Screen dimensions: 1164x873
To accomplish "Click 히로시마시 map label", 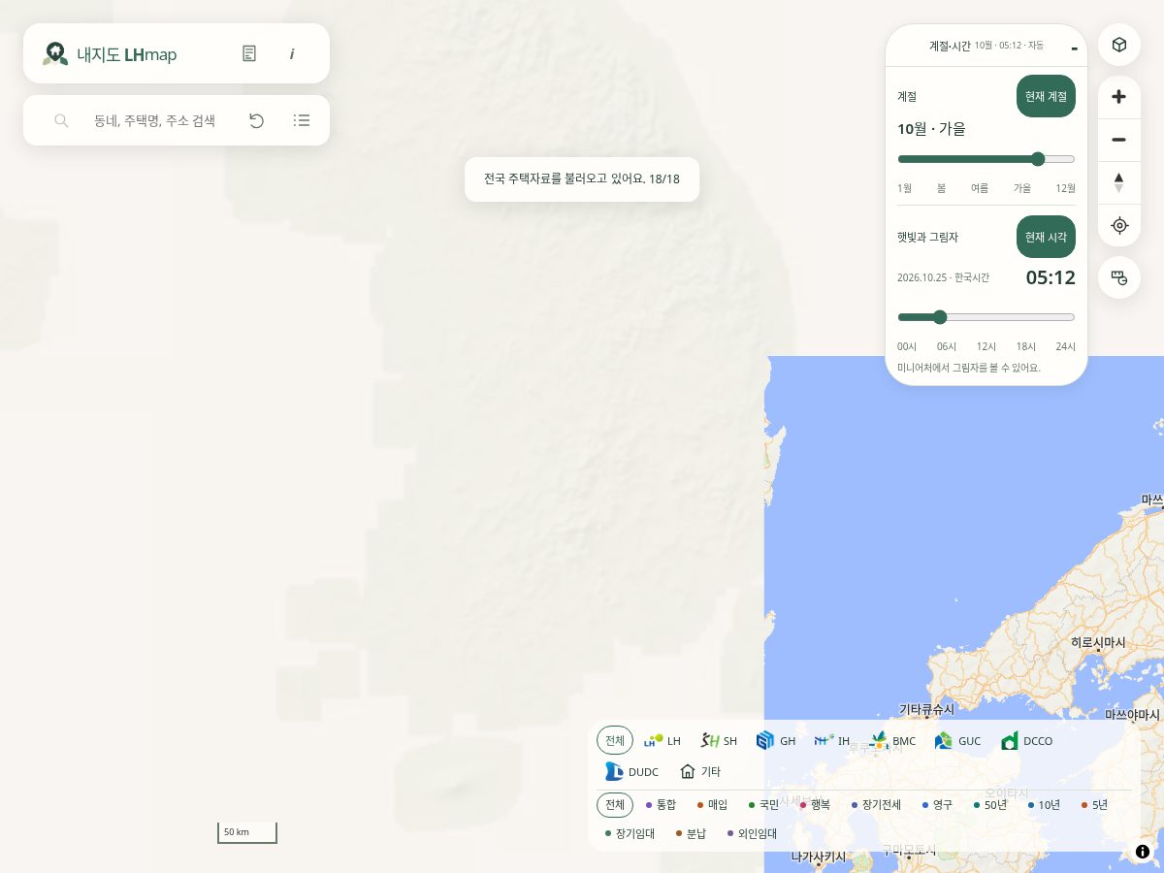I will coord(1098,643).
